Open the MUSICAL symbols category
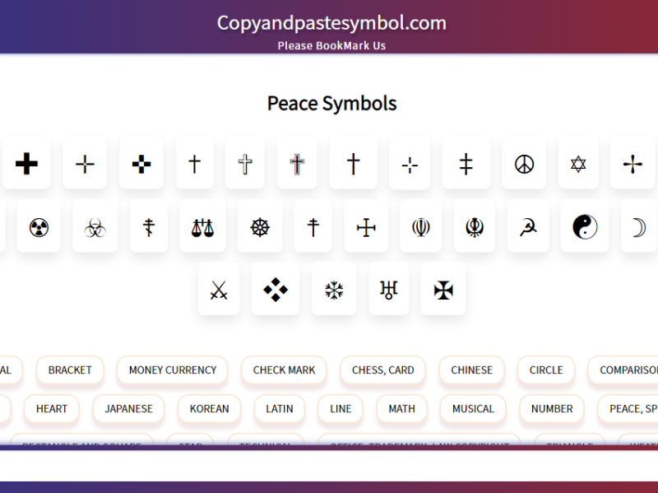 pyautogui.click(x=473, y=409)
